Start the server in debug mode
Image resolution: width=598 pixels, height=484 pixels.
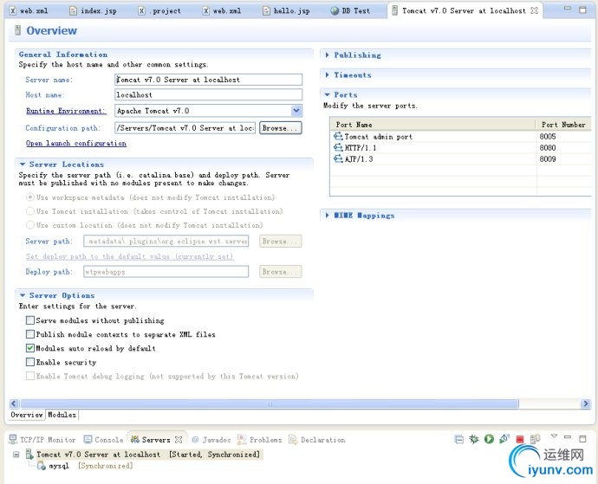474,440
